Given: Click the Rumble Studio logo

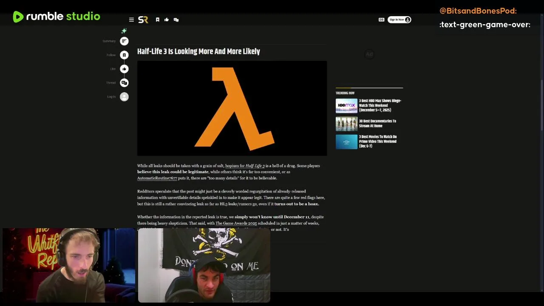Looking at the screenshot, I should (x=57, y=17).
